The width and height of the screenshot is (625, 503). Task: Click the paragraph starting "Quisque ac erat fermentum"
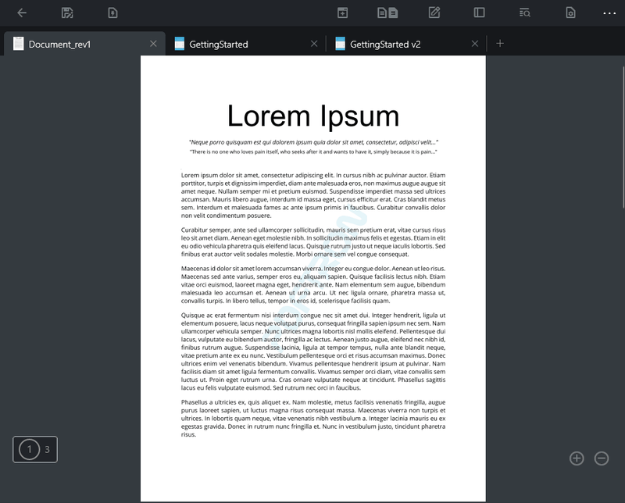tap(313, 351)
